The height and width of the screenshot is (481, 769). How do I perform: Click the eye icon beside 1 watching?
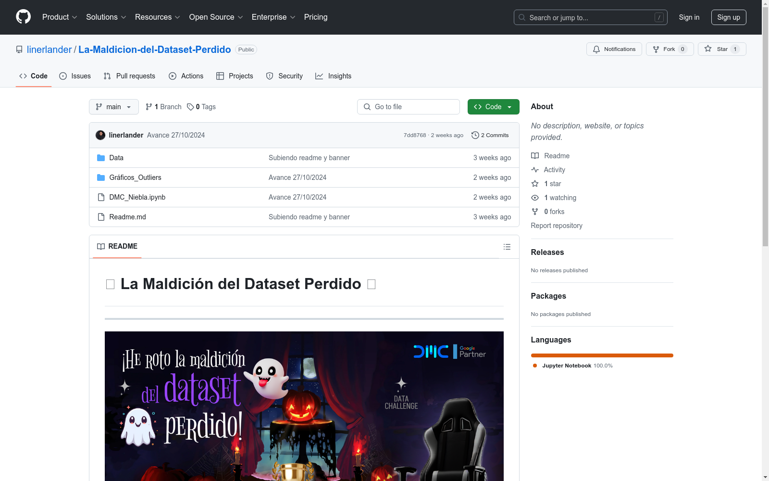[535, 198]
